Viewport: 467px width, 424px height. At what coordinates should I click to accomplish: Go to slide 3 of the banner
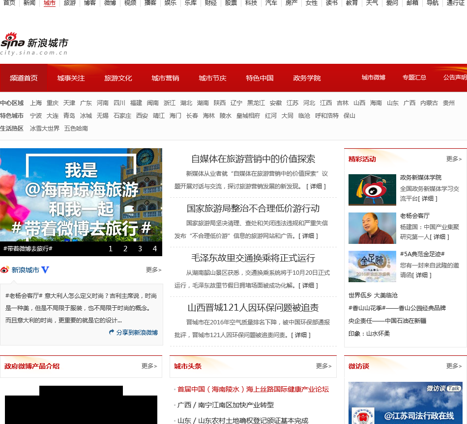click(140, 249)
